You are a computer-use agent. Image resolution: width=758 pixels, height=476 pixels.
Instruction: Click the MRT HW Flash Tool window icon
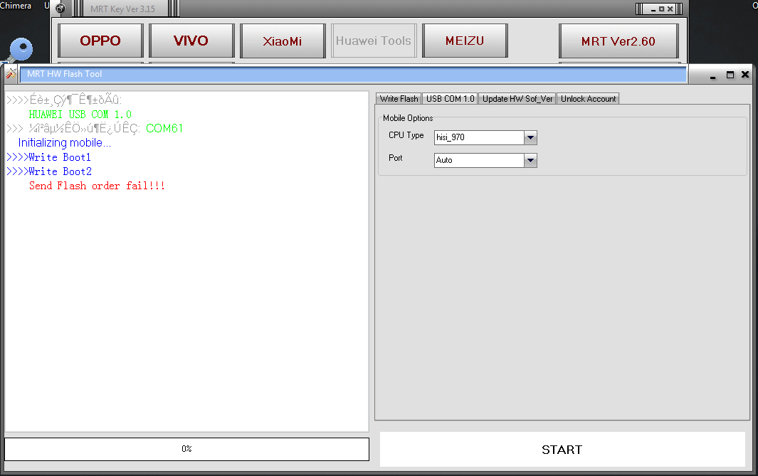pyautogui.click(x=11, y=74)
